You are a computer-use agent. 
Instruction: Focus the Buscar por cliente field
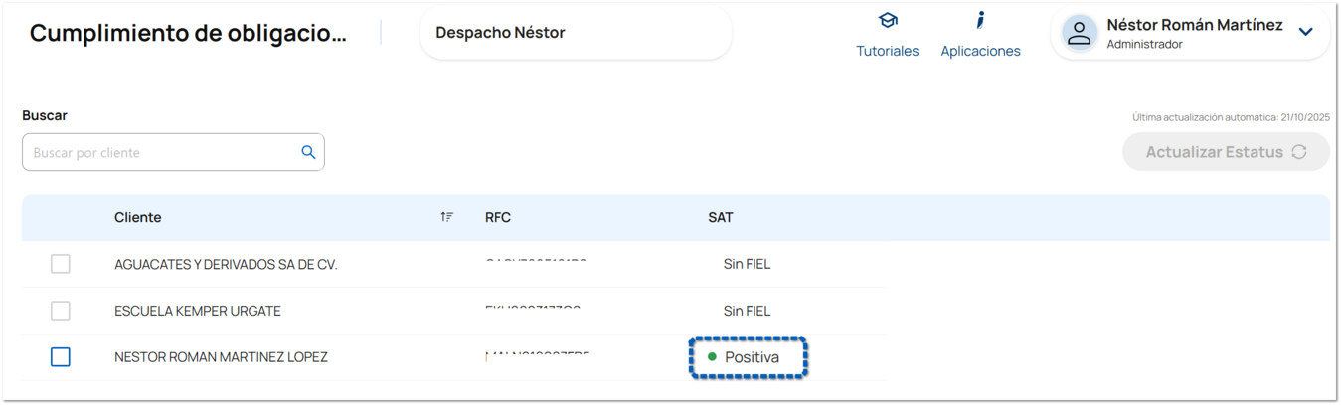pyautogui.click(x=159, y=153)
